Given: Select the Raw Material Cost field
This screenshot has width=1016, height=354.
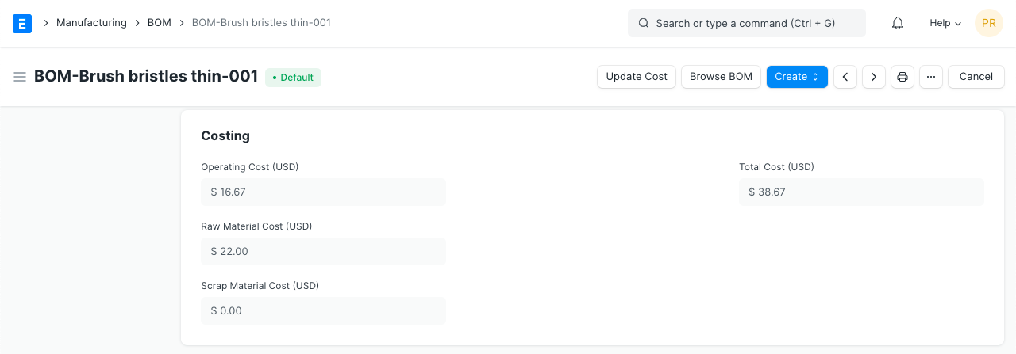Looking at the screenshot, I should 323,251.
